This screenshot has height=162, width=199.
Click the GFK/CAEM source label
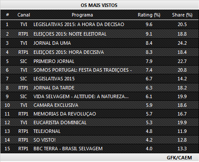click(x=179, y=158)
